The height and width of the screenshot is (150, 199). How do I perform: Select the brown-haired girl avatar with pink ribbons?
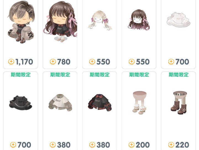[x=60, y=21]
